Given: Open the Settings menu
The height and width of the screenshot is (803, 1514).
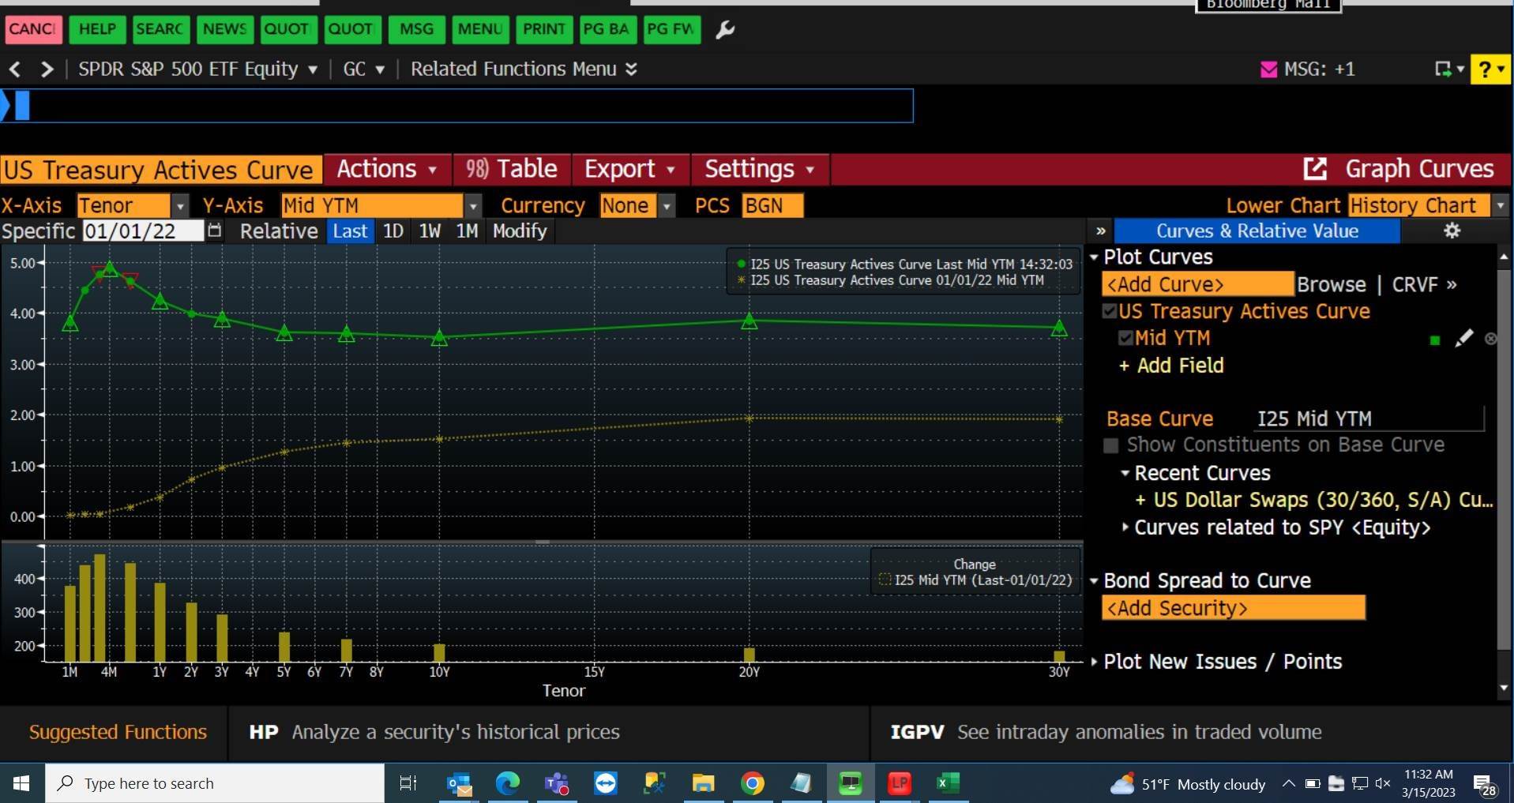Looking at the screenshot, I should 760,169.
